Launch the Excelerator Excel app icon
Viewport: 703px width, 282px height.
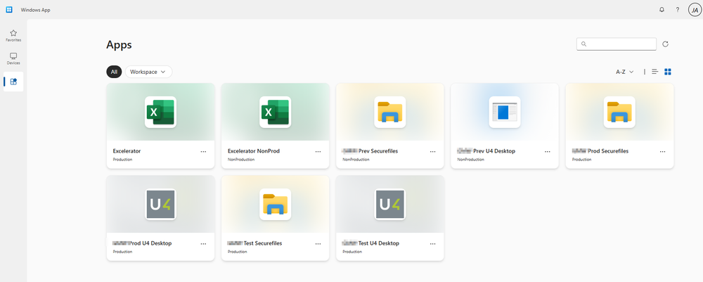click(x=160, y=113)
